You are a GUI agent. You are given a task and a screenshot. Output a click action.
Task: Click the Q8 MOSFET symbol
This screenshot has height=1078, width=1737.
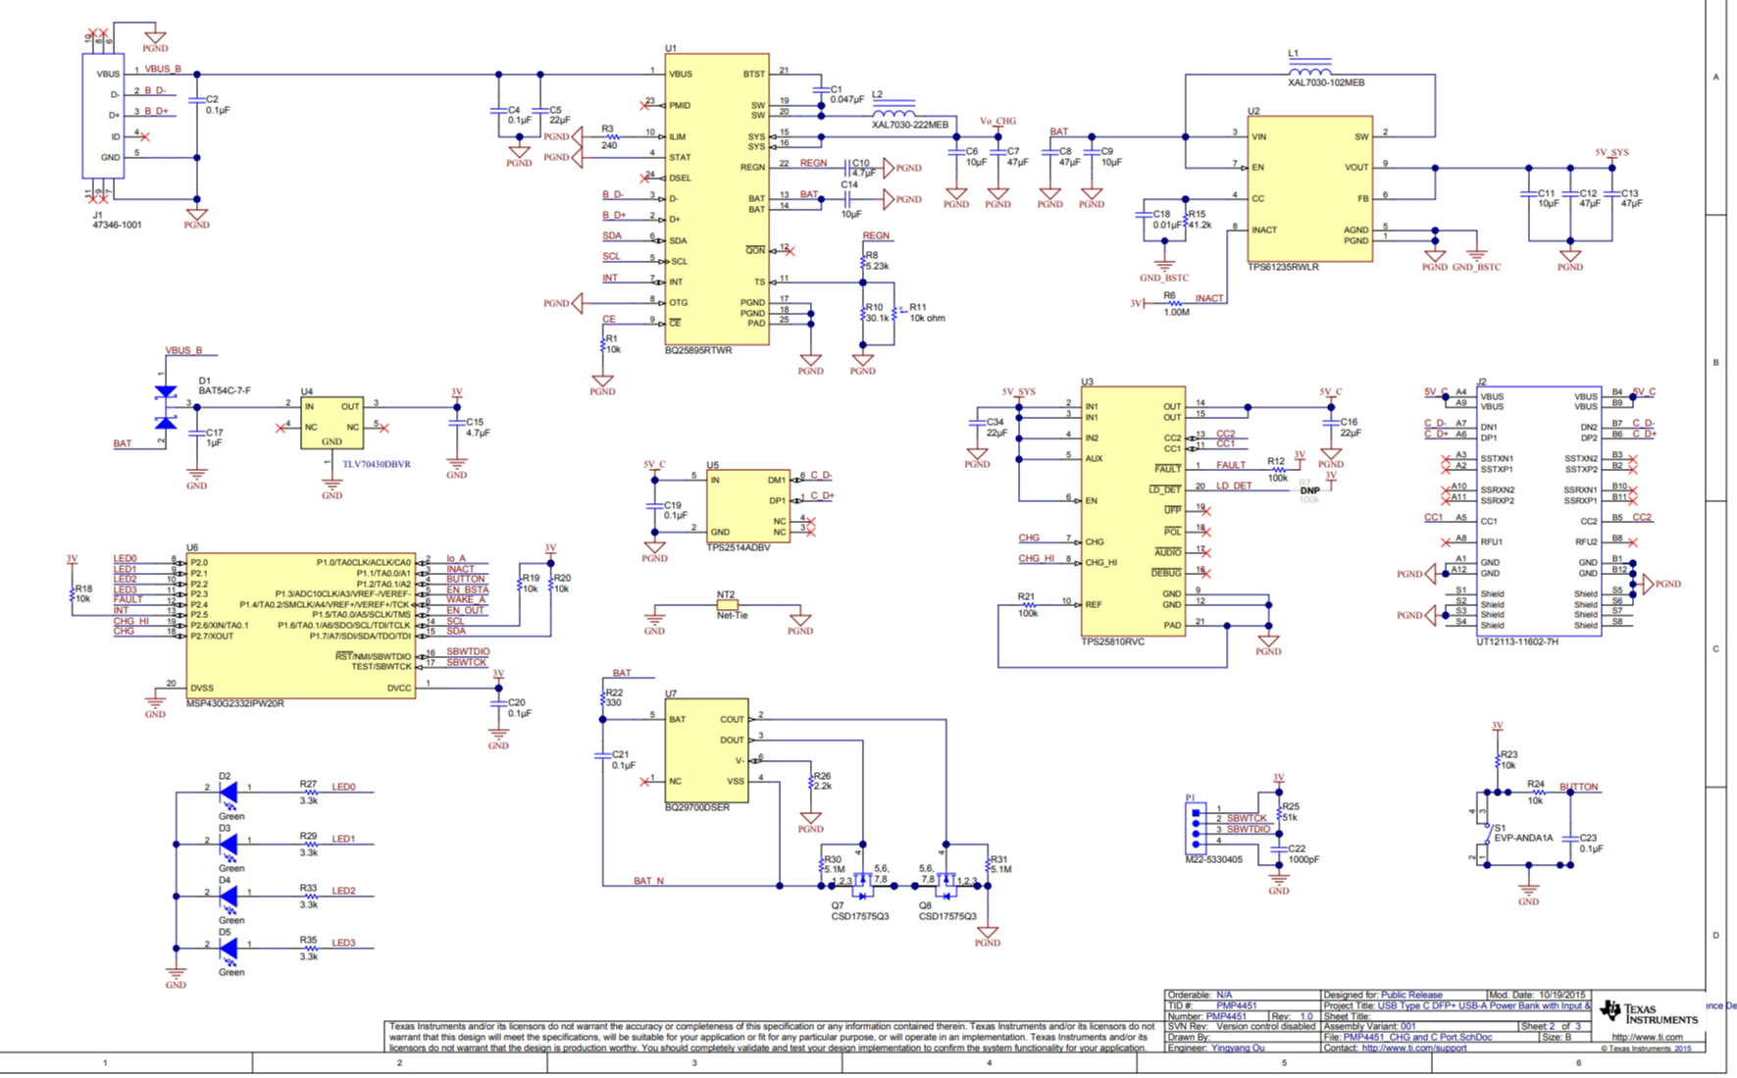point(945,884)
